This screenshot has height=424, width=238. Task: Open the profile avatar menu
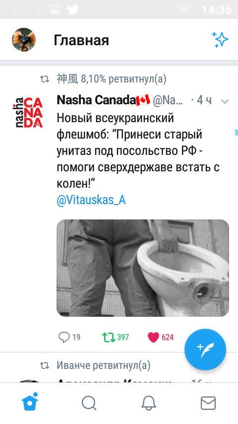(24, 40)
